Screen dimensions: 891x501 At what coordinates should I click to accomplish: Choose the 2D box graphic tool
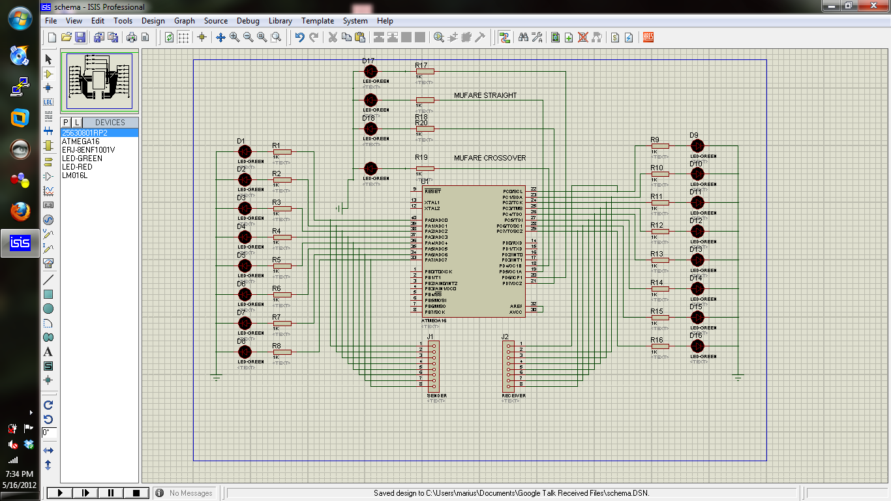pos(48,294)
